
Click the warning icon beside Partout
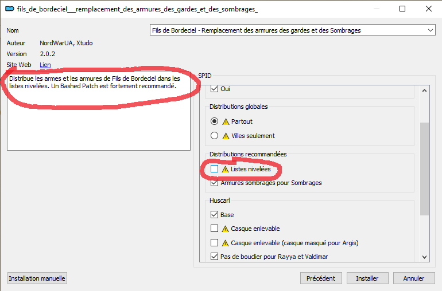tap(226, 121)
